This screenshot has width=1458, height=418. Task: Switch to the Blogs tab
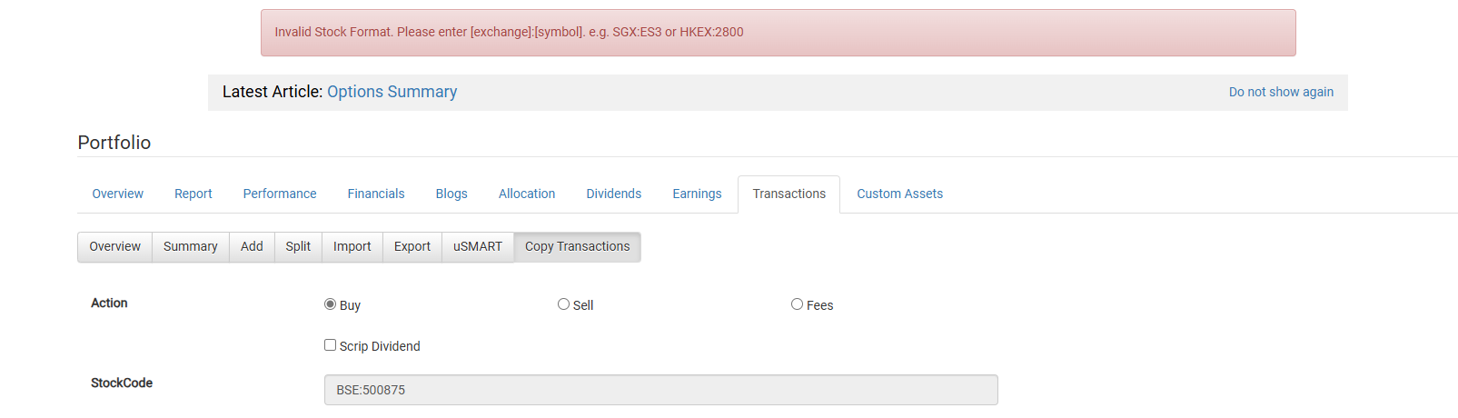click(x=451, y=194)
